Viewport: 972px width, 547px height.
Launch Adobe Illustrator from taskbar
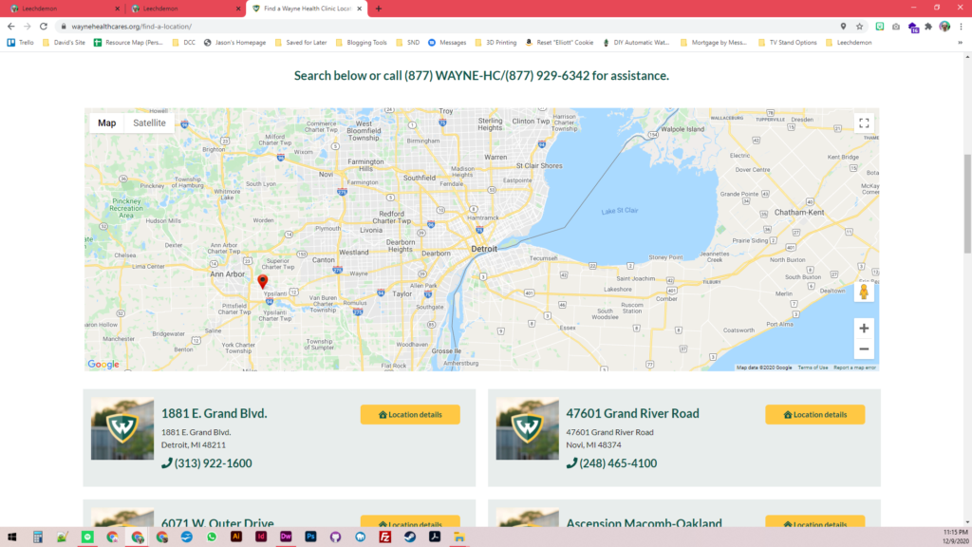pos(236,538)
